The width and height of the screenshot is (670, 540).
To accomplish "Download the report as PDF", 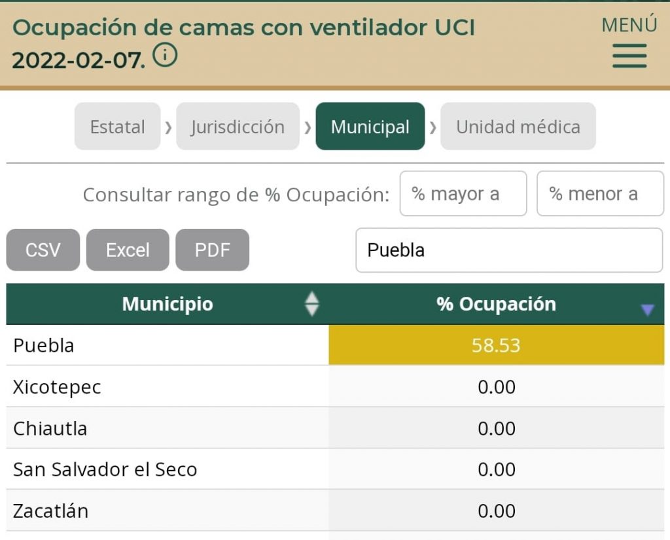I will coord(213,250).
